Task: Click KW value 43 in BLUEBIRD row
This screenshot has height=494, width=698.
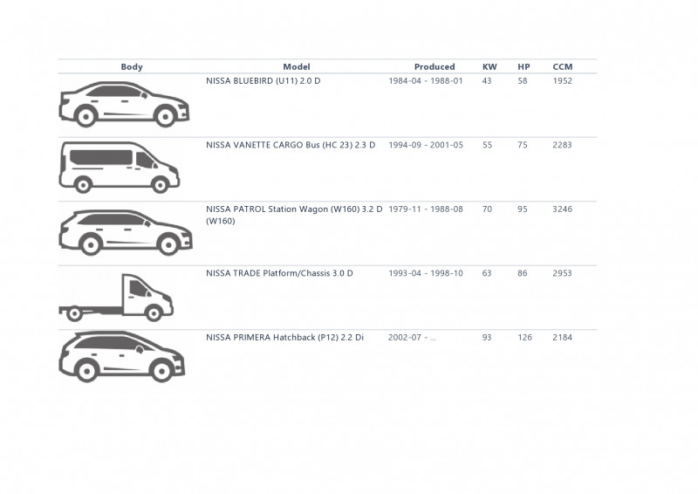Action: (x=487, y=81)
